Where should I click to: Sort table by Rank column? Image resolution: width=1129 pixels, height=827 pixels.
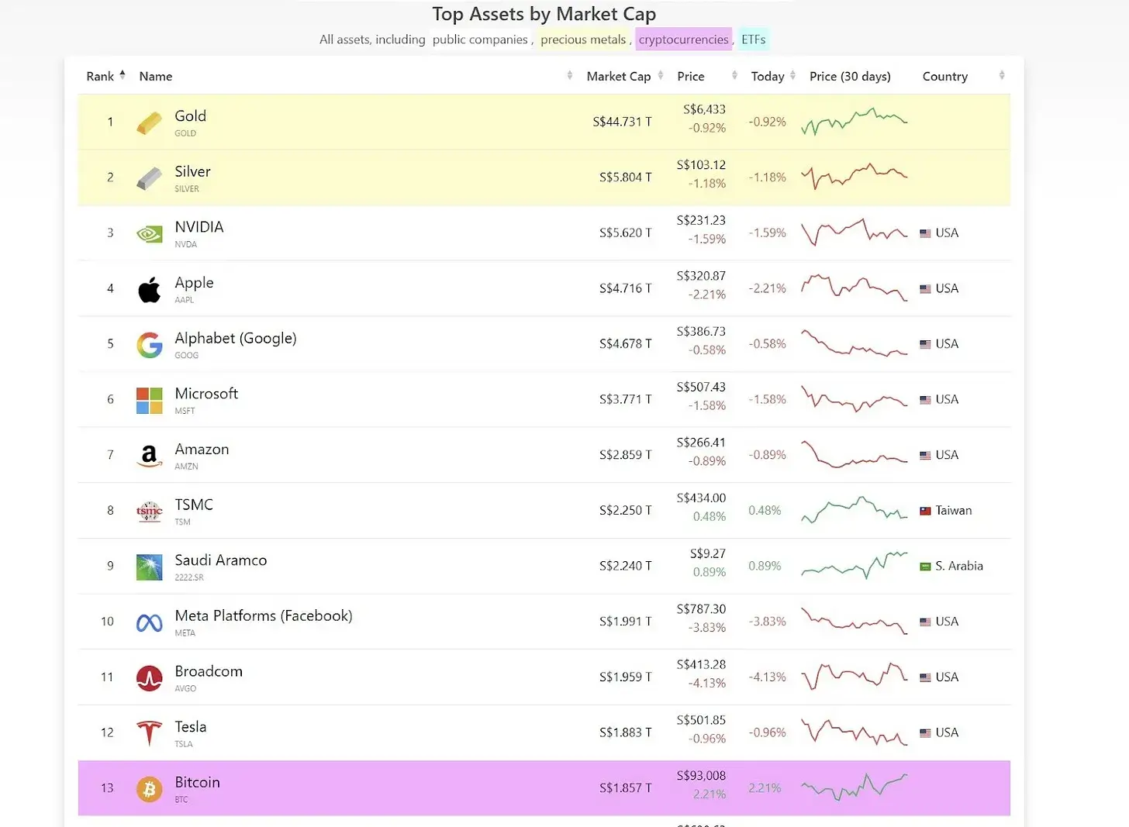105,76
